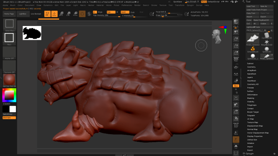Viewport: 278px width, 156px height.
Task: Select the SimpleBrush tool thumbnail
Action: coord(253,49)
